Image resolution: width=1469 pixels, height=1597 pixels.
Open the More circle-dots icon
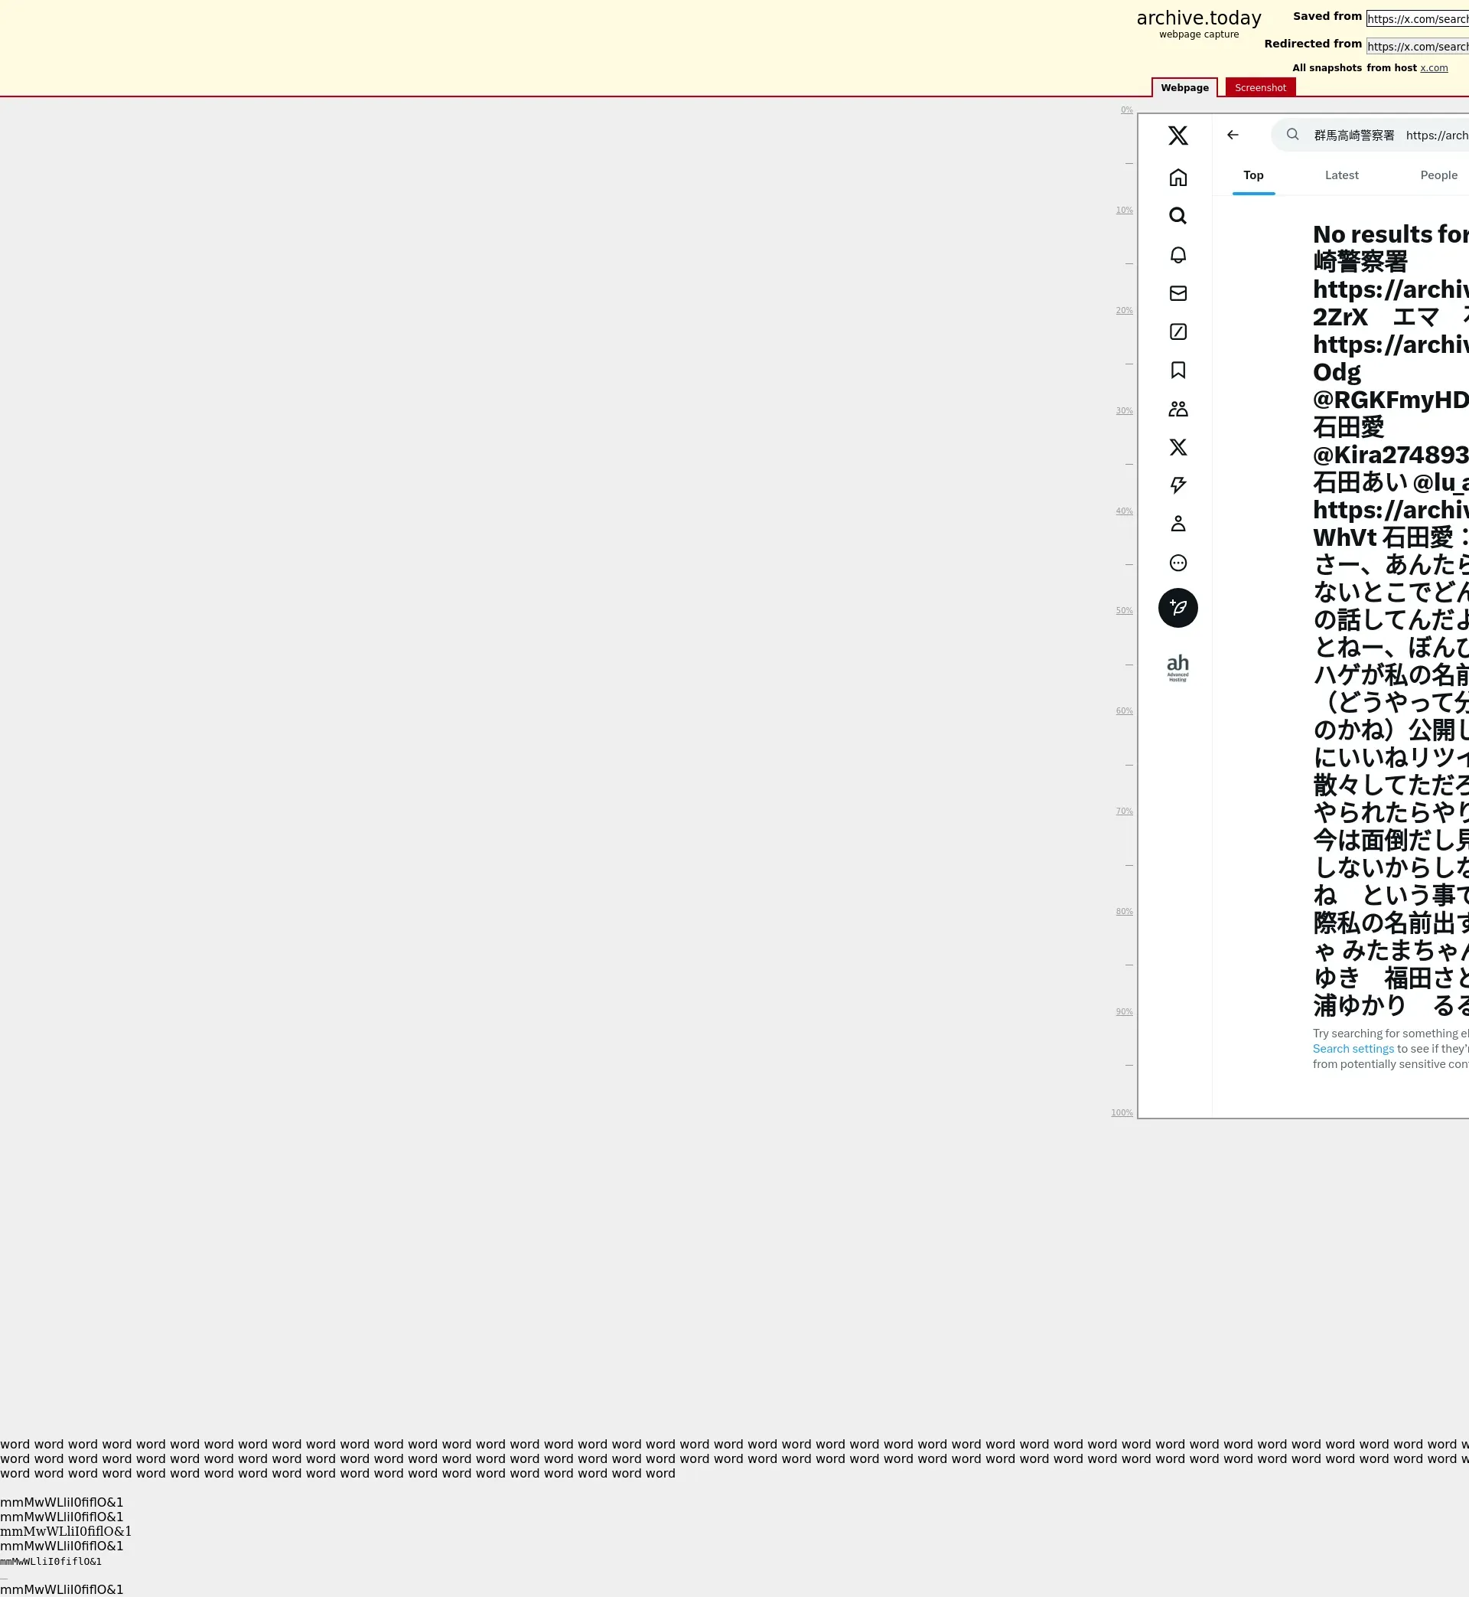point(1177,563)
